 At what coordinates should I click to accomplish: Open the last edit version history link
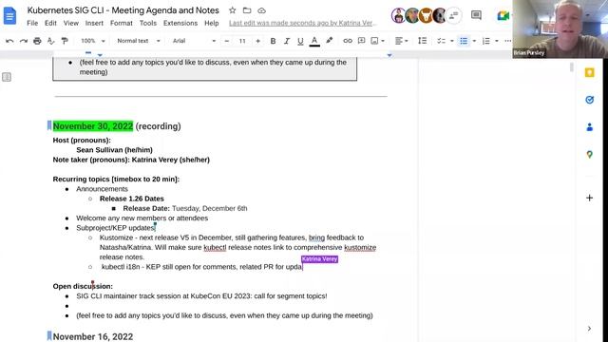[x=302, y=23]
